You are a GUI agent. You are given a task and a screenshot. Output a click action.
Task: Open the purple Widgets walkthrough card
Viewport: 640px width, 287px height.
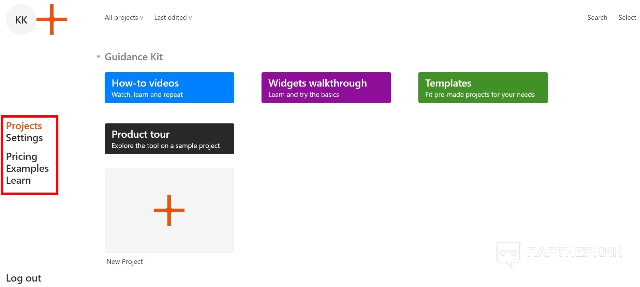pyautogui.click(x=326, y=88)
